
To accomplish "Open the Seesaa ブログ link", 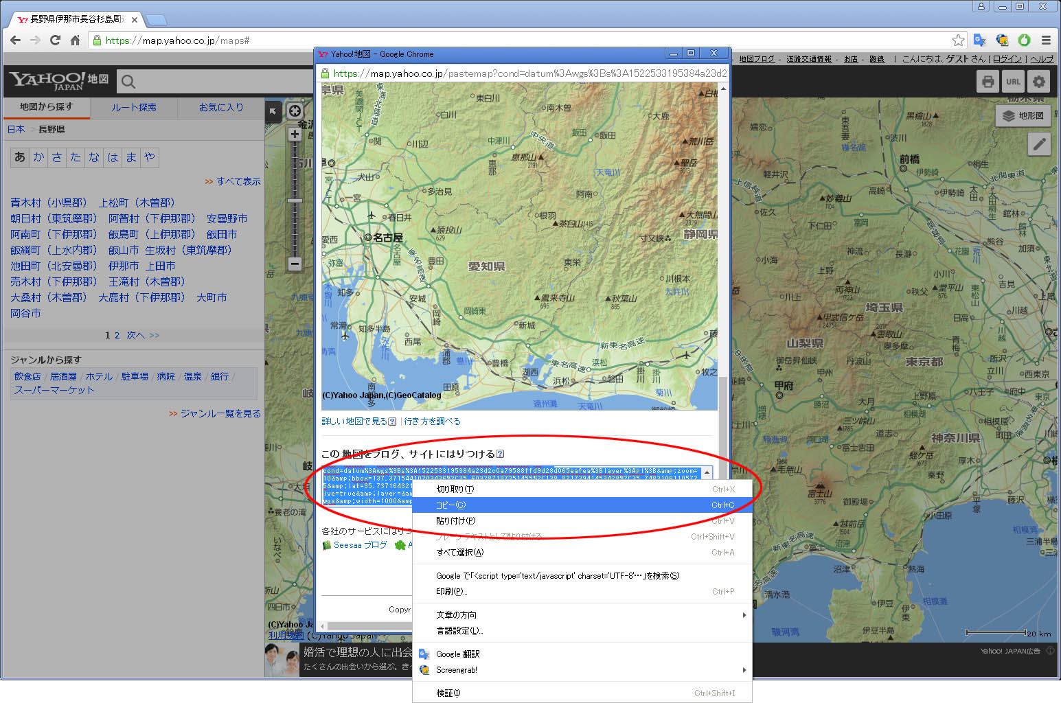I will click(360, 545).
